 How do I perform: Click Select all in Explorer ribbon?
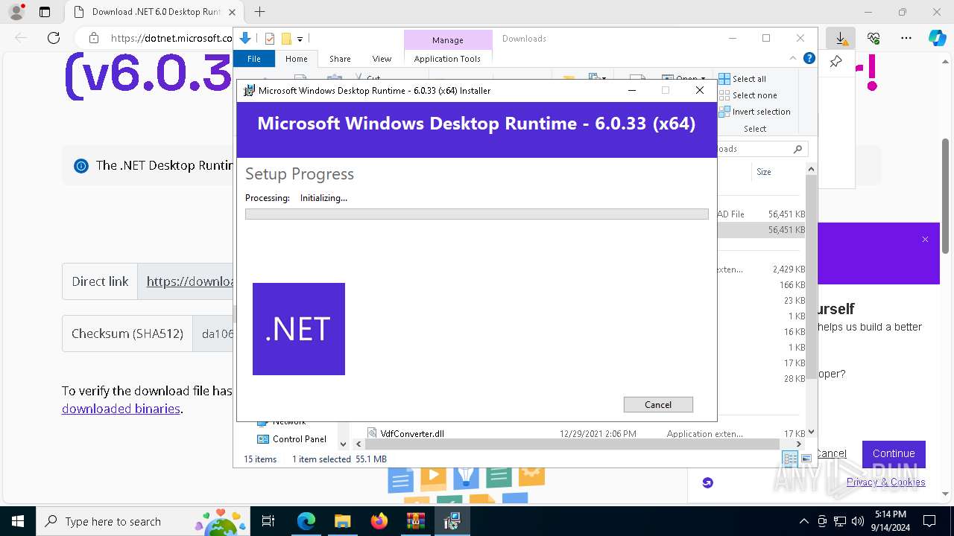[742, 79]
